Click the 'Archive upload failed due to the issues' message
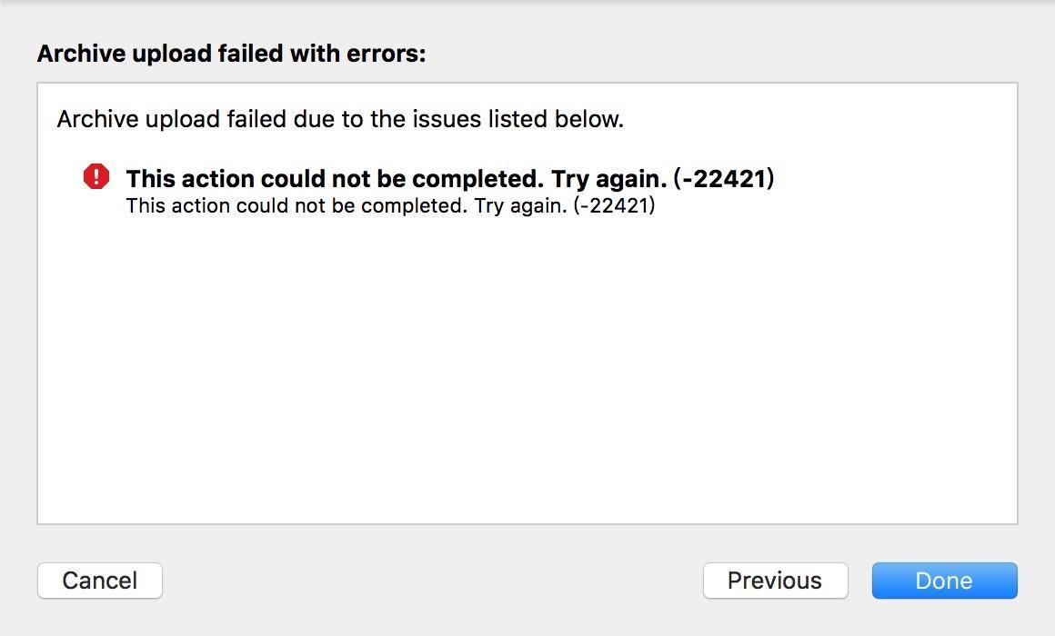Viewport: 1055px width, 636px height. 340,119
